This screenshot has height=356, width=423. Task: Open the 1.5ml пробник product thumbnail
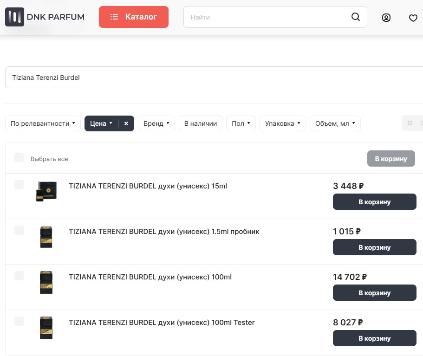(x=46, y=237)
